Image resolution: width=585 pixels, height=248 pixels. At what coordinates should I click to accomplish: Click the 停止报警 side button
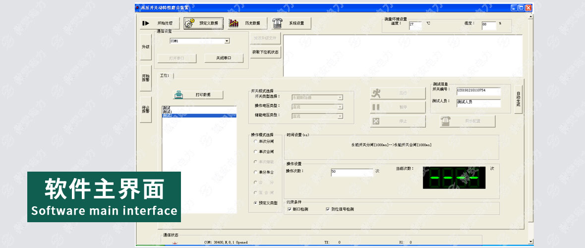click(x=145, y=110)
